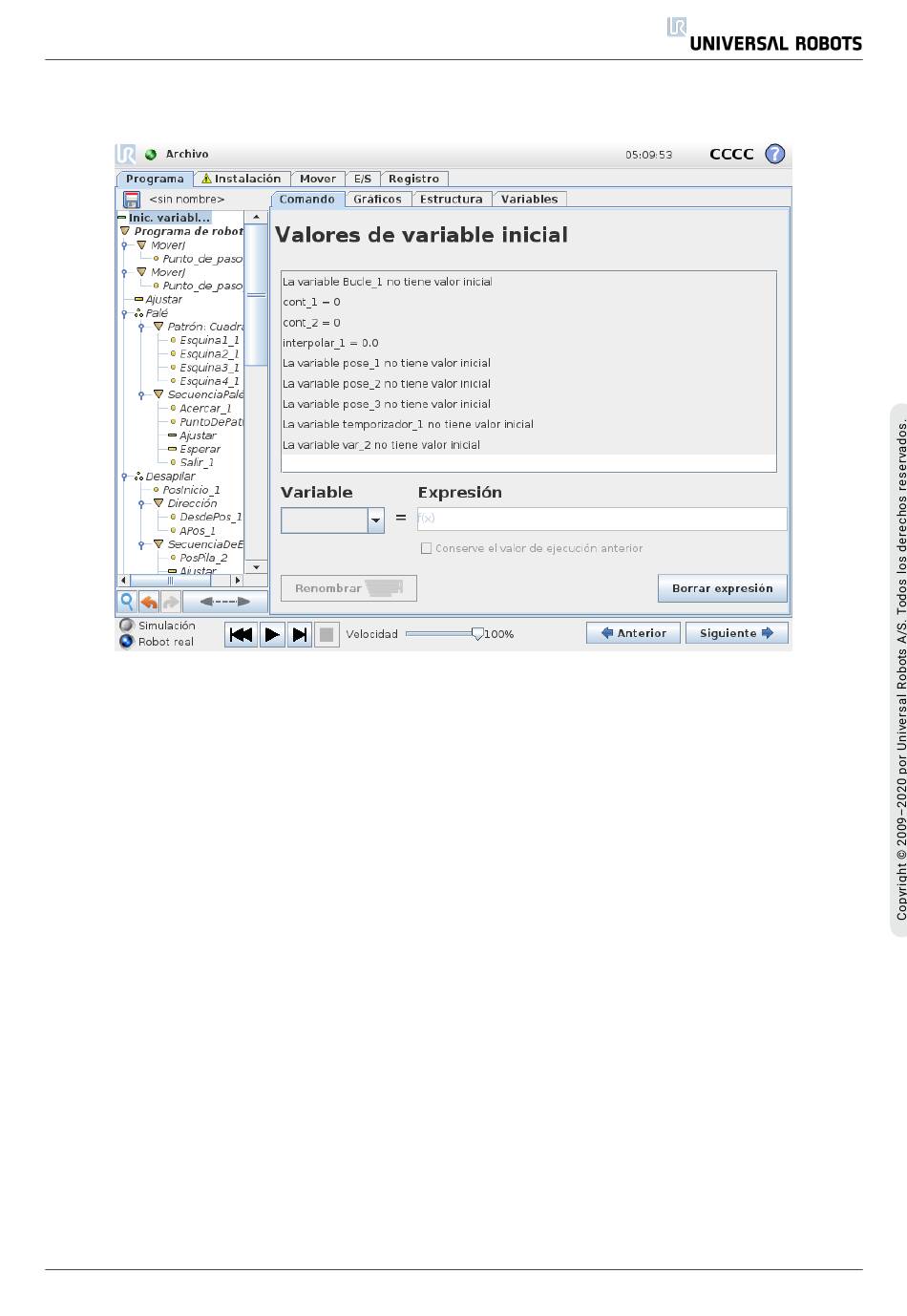Toggle Conserve el valor de ejecución anterior
The image size is (907, 1316).
426,548
